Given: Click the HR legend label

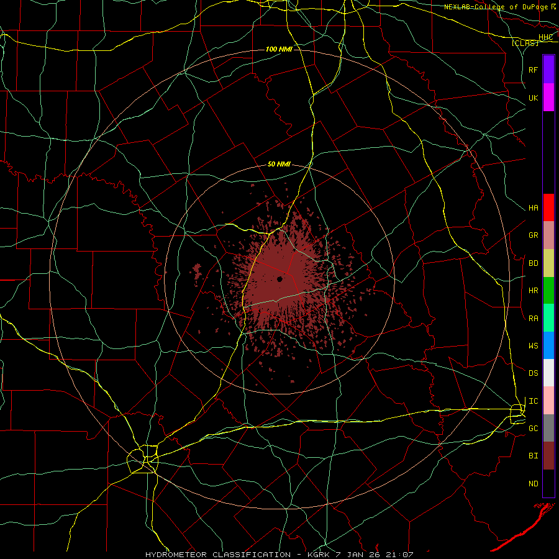Looking at the screenshot, I should [x=533, y=291].
